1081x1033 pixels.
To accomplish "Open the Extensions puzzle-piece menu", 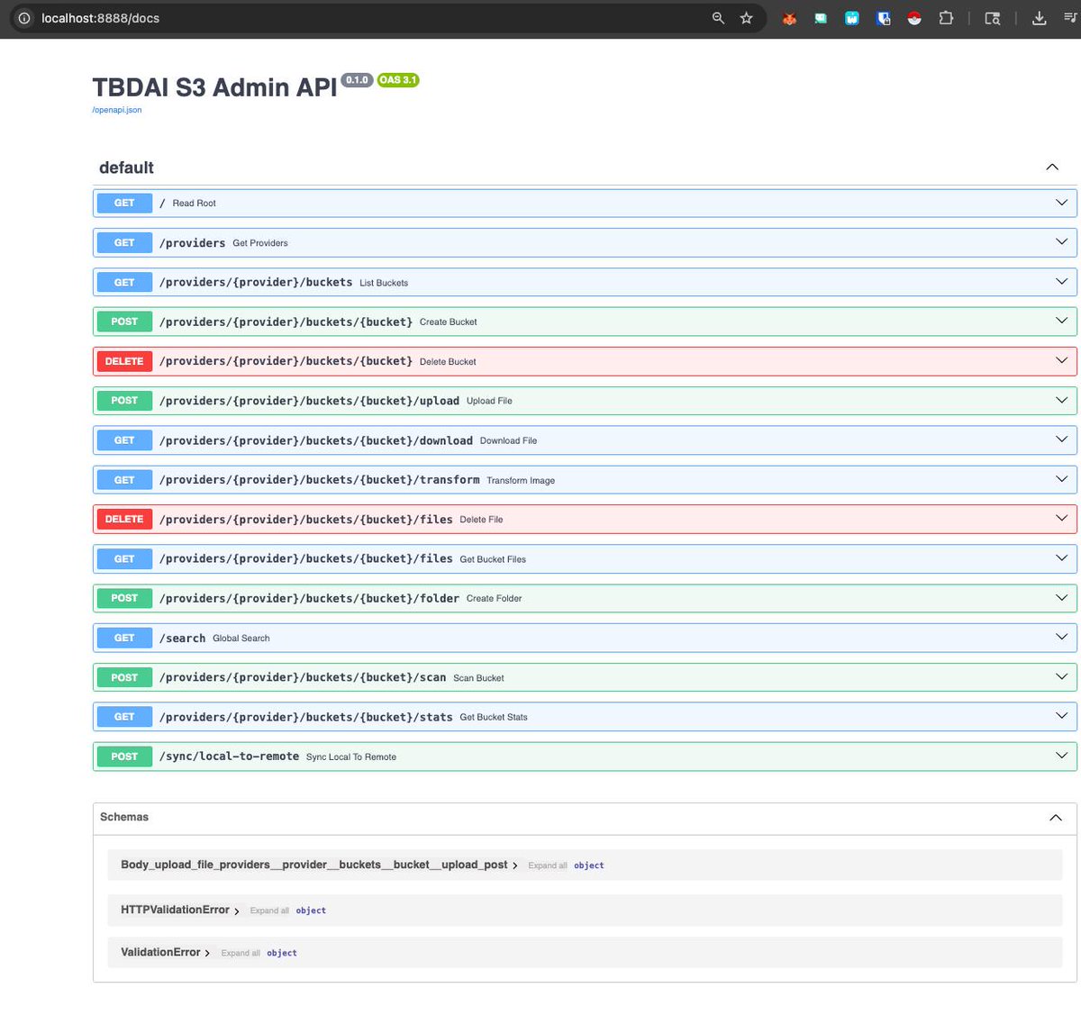I will (946, 18).
